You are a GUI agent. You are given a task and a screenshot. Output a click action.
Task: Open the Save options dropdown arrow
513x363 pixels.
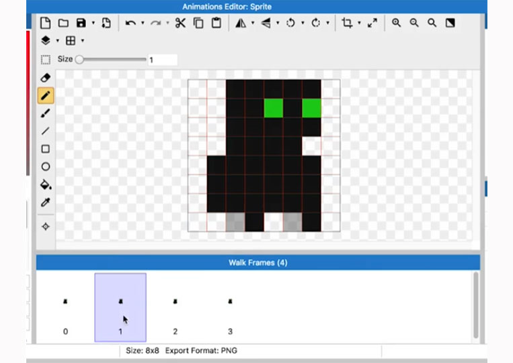click(x=93, y=23)
